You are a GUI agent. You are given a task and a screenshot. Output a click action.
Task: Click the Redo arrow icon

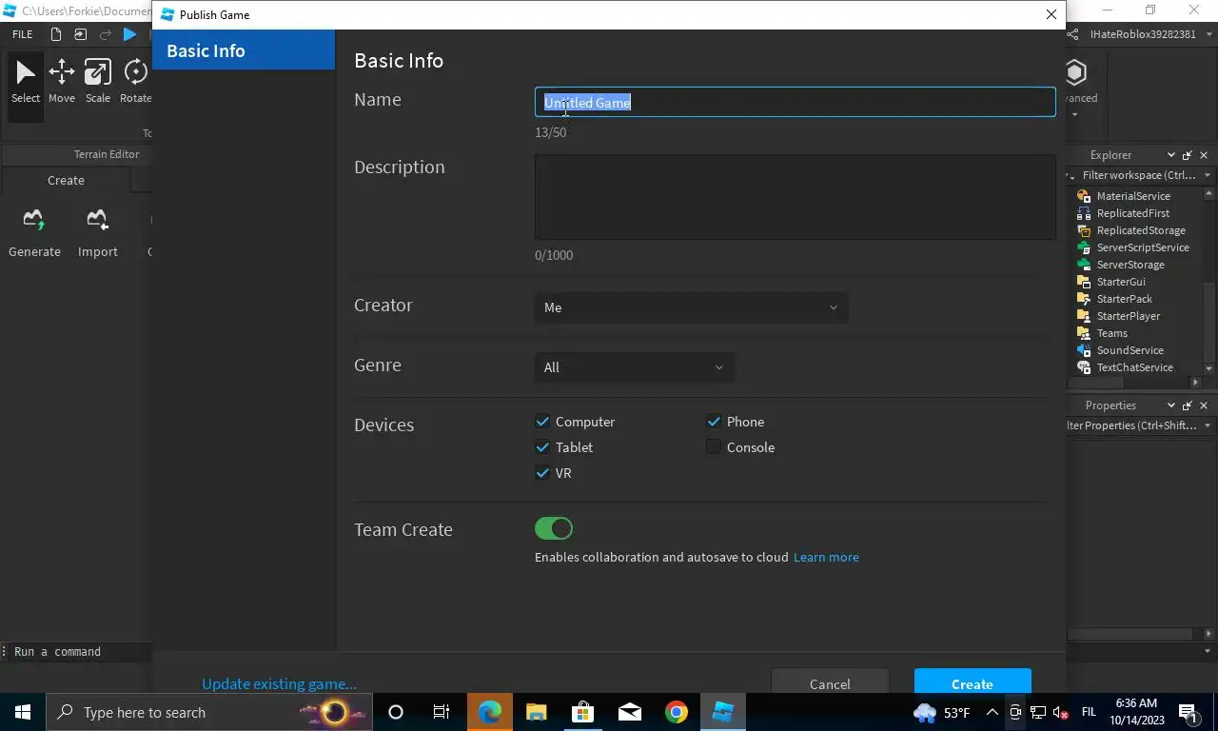click(106, 34)
